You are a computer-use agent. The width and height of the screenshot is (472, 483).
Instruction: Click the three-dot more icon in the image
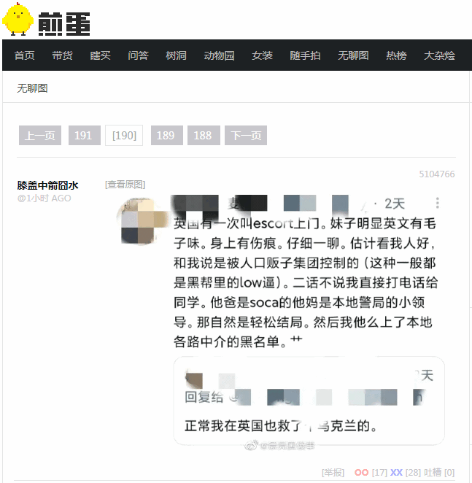[438, 203]
